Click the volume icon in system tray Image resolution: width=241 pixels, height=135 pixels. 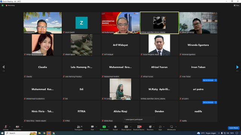click(228, 133)
